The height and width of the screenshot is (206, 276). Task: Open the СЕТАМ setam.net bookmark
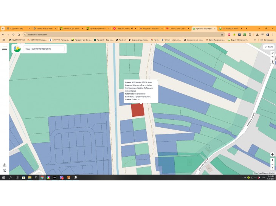(x=171, y=40)
